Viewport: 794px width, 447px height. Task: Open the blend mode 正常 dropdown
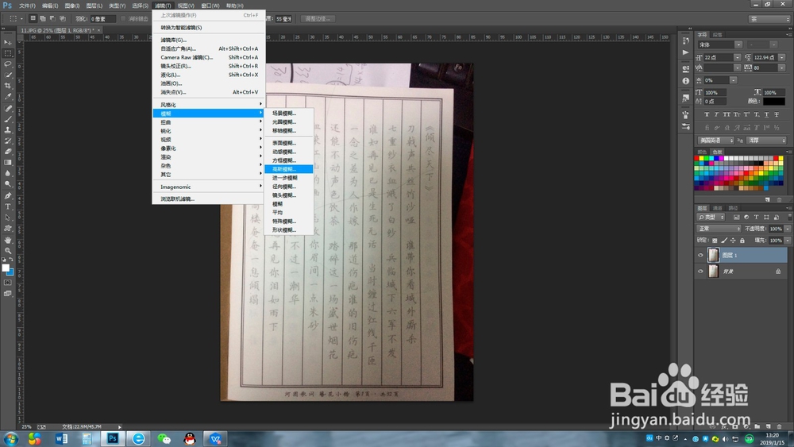point(719,229)
